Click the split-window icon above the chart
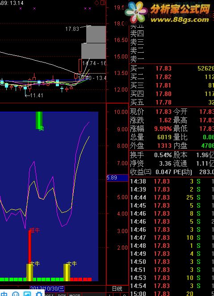Image resolution: width=214 pixels, height=296 pixels. click(103, 3)
